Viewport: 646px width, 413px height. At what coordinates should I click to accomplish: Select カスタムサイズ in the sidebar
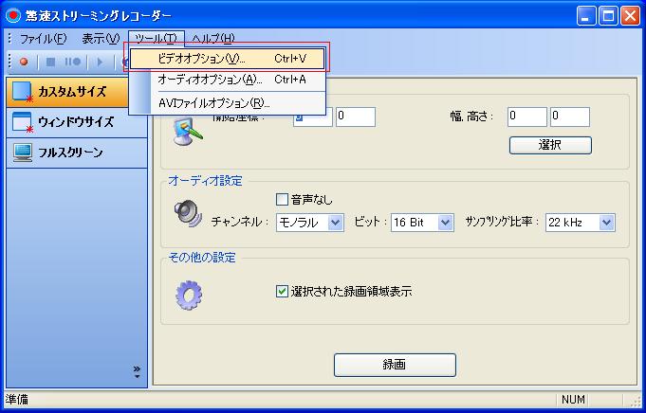pos(77,92)
